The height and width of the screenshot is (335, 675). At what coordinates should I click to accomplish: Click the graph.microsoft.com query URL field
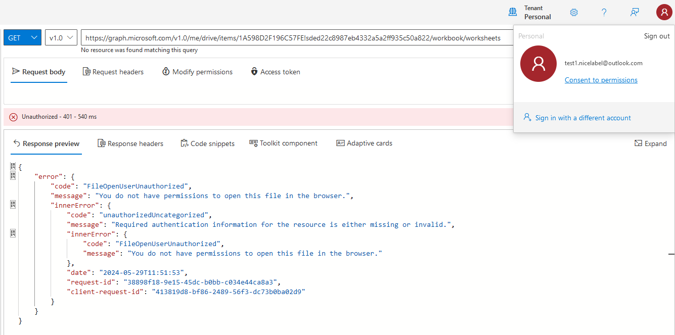tap(293, 37)
